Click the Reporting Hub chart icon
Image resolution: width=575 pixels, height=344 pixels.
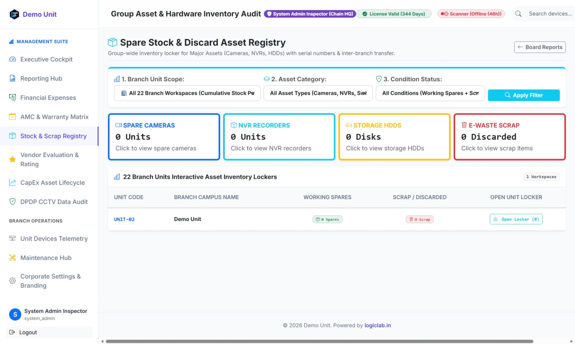point(12,78)
